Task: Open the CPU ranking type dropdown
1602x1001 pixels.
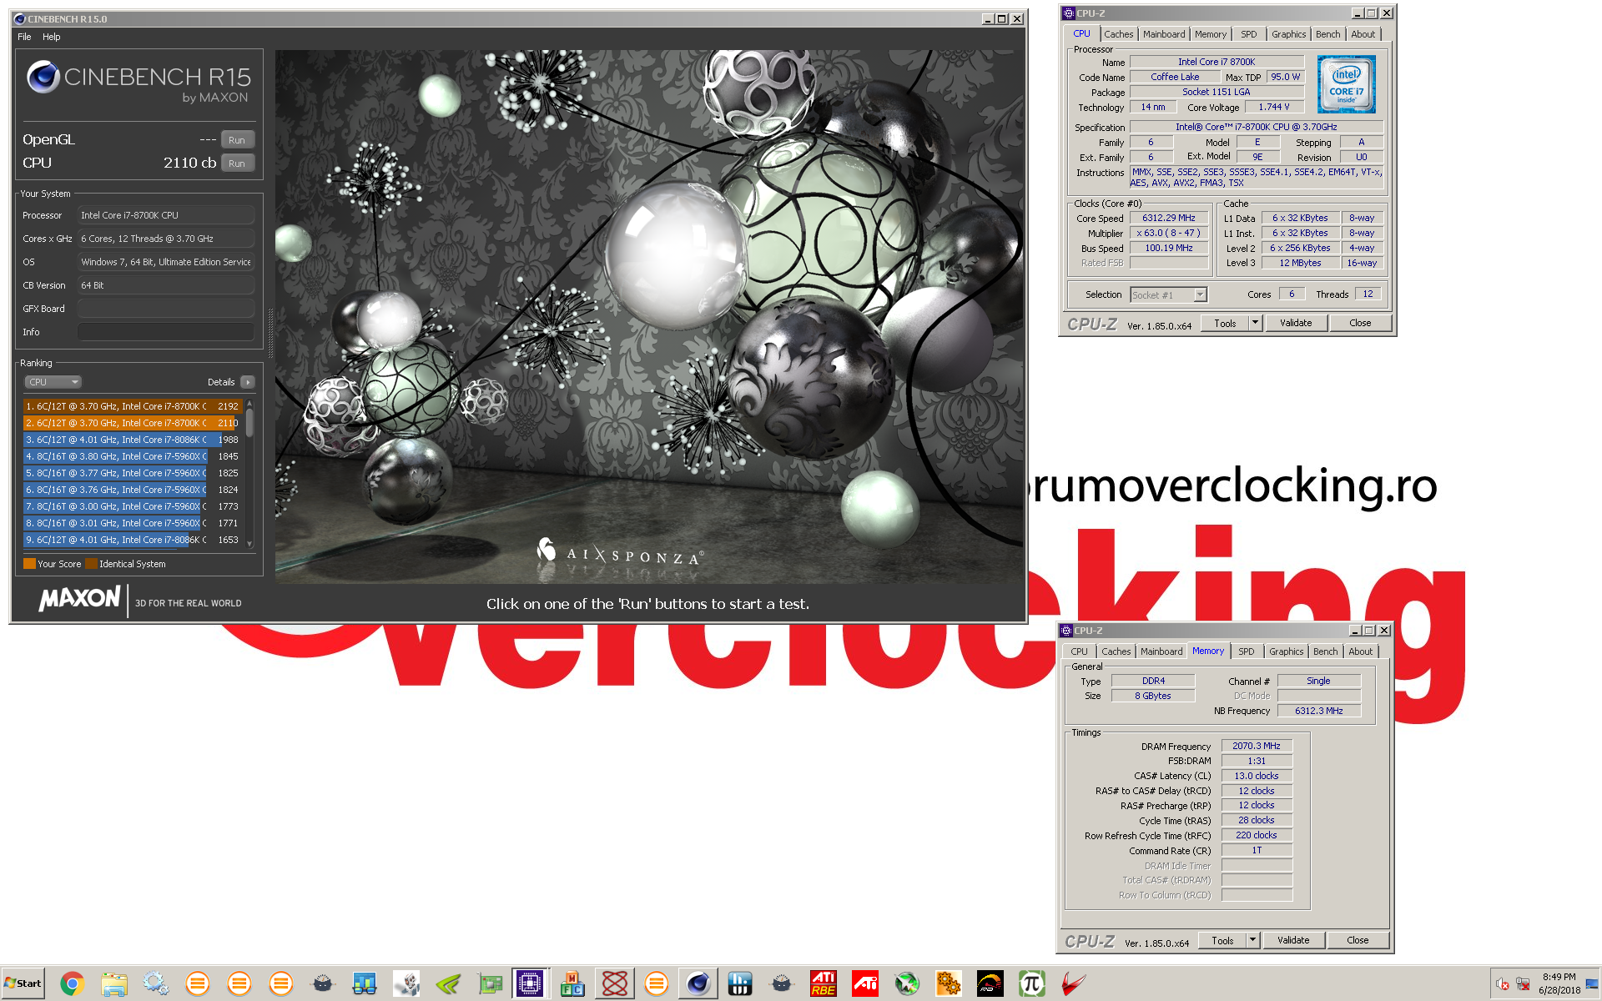Action: [53, 382]
